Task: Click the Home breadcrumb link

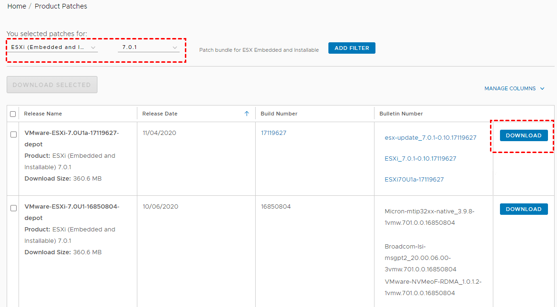Action: (x=17, y=6)
